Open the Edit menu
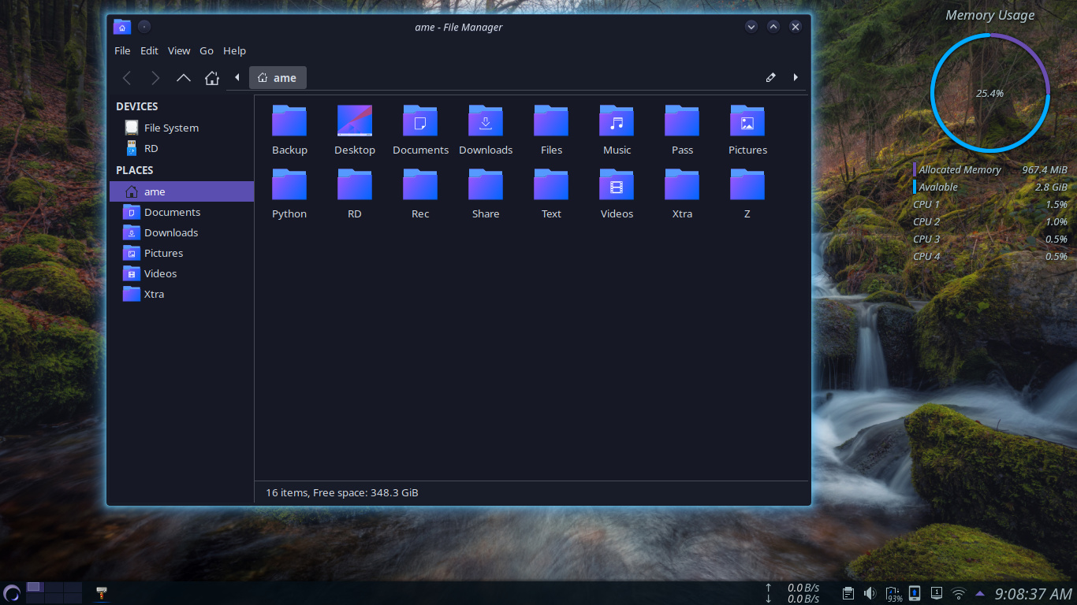Image resolution: width=1077 pixels, height=605 pixels. point(150,50)
